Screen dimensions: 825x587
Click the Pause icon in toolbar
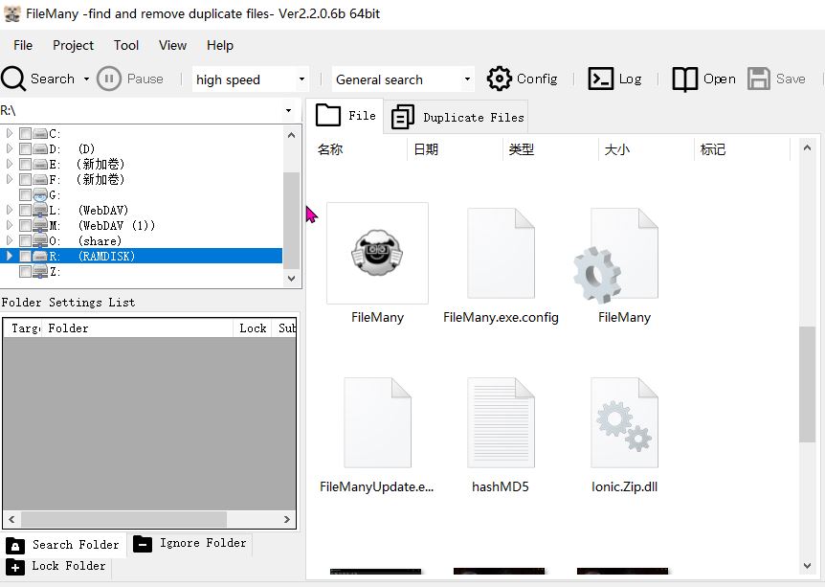[x=109, y=79]
